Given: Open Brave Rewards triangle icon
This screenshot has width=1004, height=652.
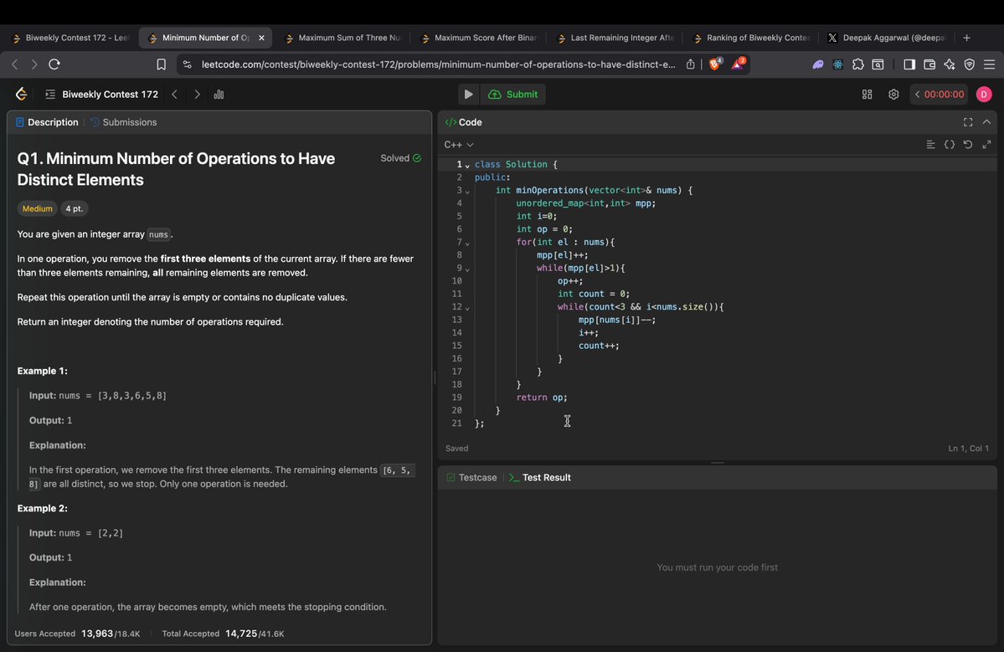Looking at the screenshot, I should [738, 64].
